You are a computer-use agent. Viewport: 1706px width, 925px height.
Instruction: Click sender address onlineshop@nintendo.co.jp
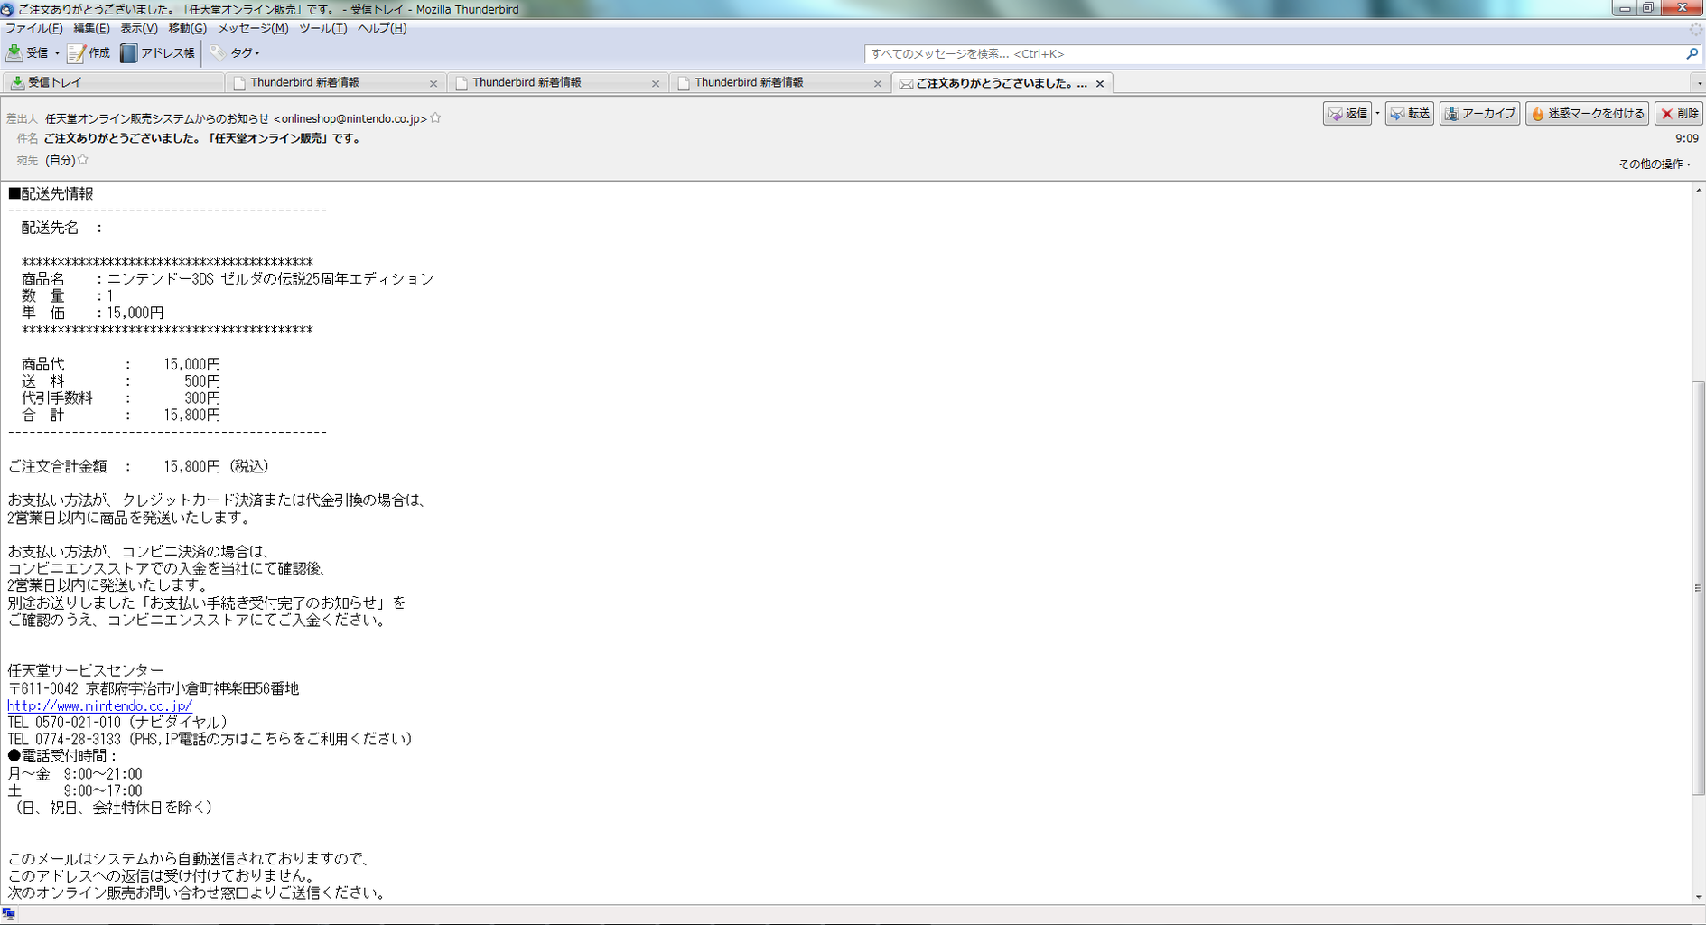pos(350,118)
